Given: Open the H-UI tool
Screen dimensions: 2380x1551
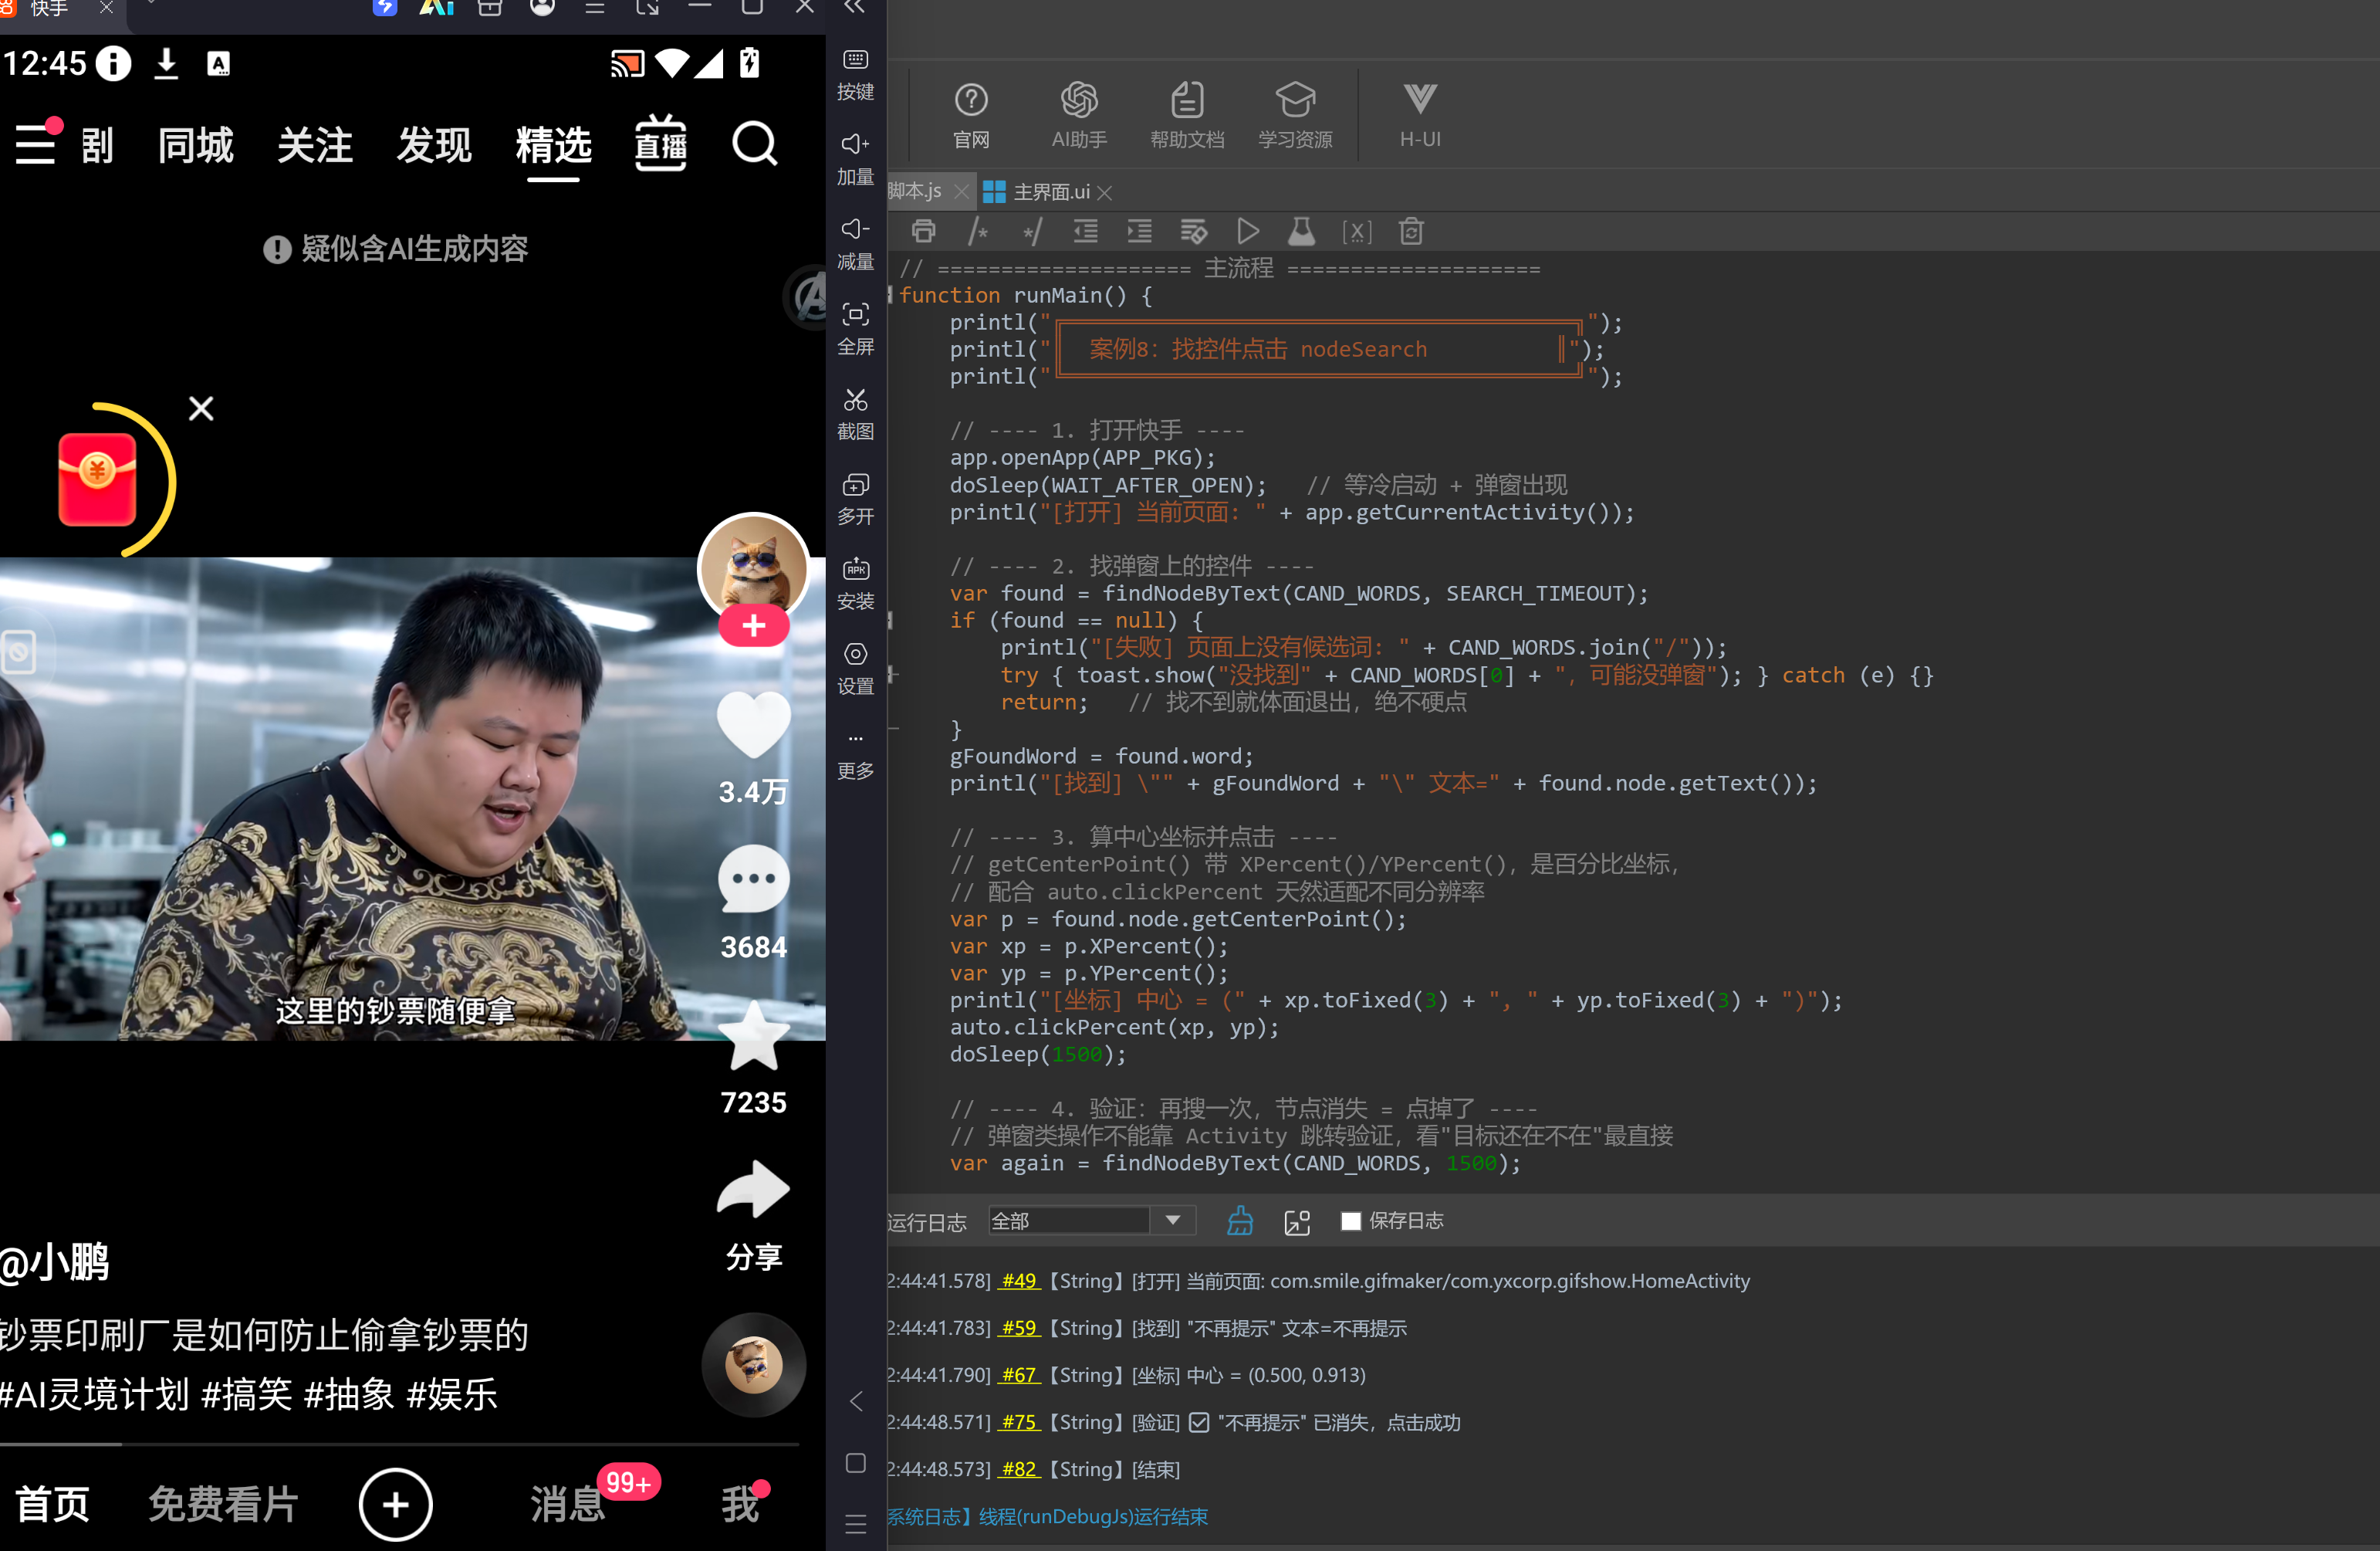Looking at the screenshot, I should point(1419,115).
